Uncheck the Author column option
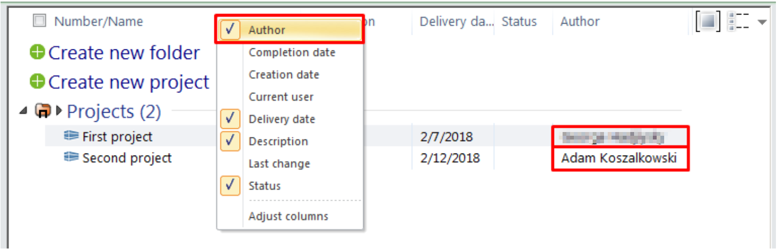The height and width of the screenshot is (249, 777). pyautogui.click(x=230, y=30)
